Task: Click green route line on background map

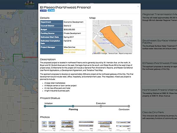Action: pos(18,54)
